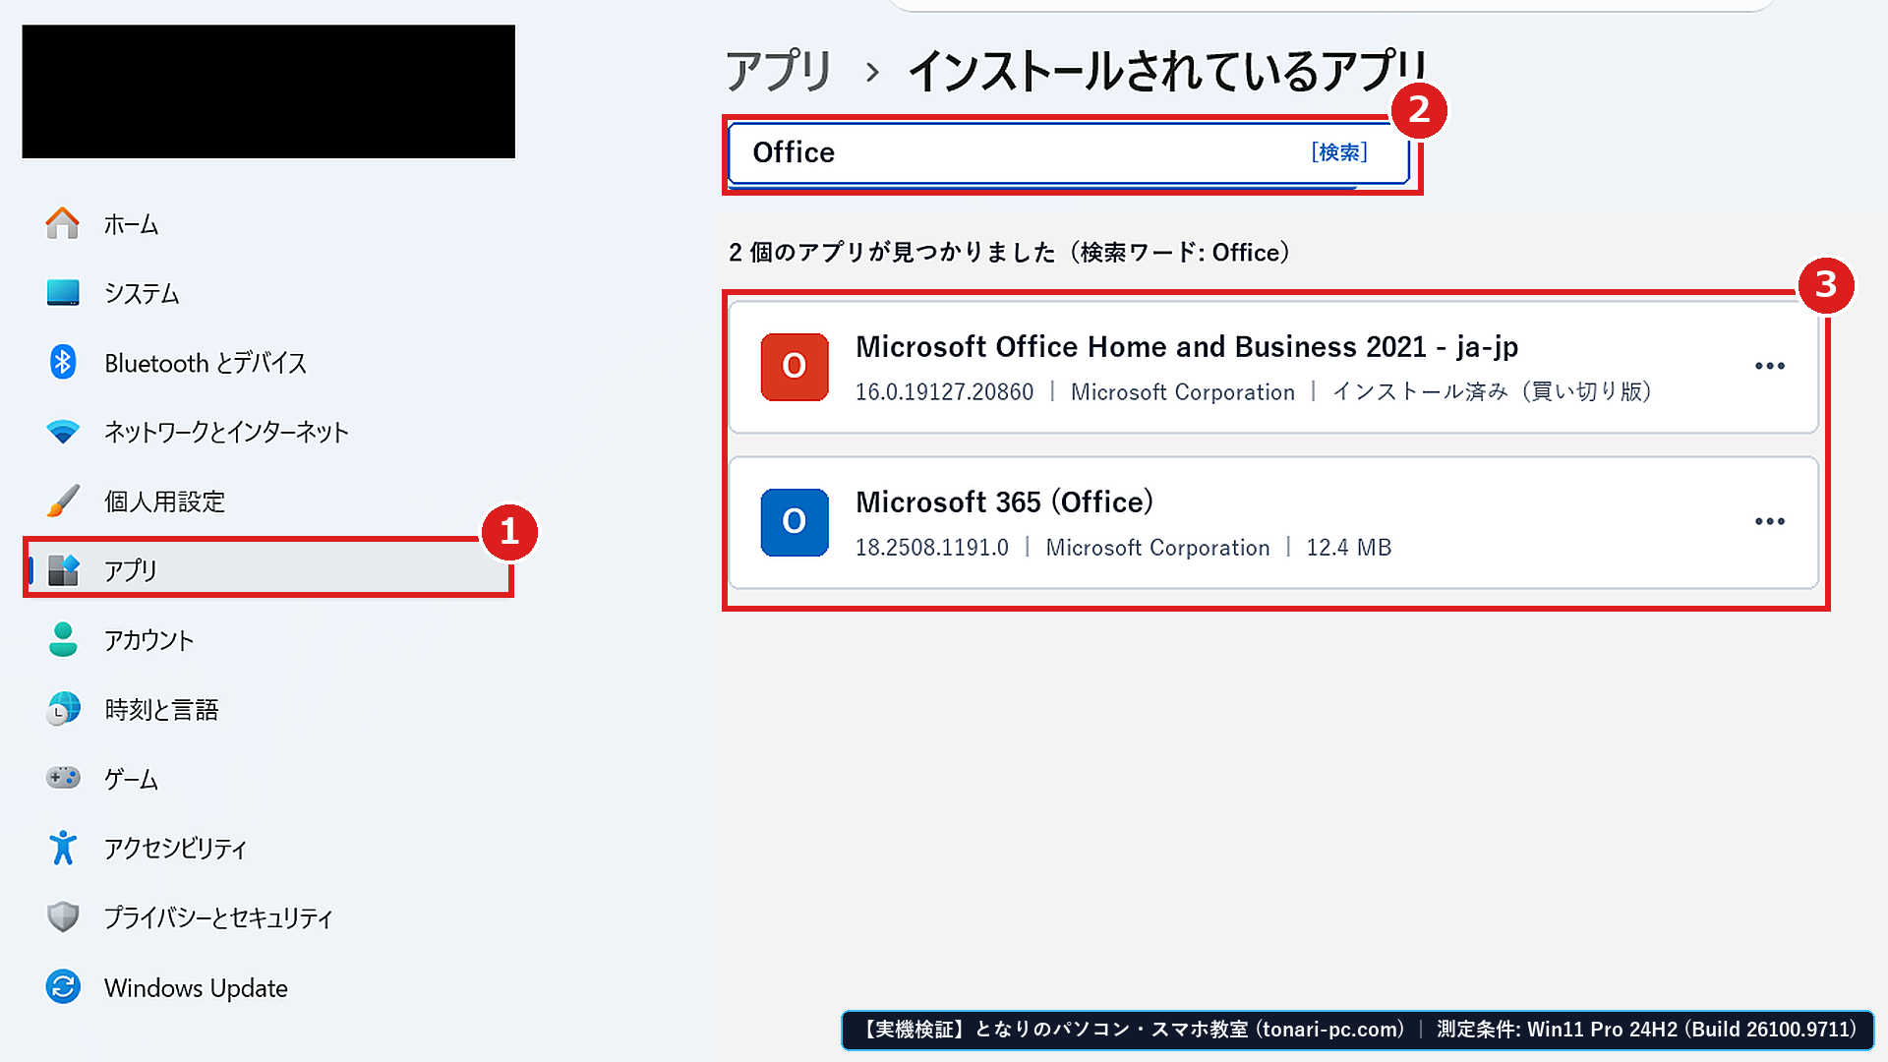Screen dimensions: 1888x1062
Task: Click version text 16.0.19127.20860
Action: point(944,391)
